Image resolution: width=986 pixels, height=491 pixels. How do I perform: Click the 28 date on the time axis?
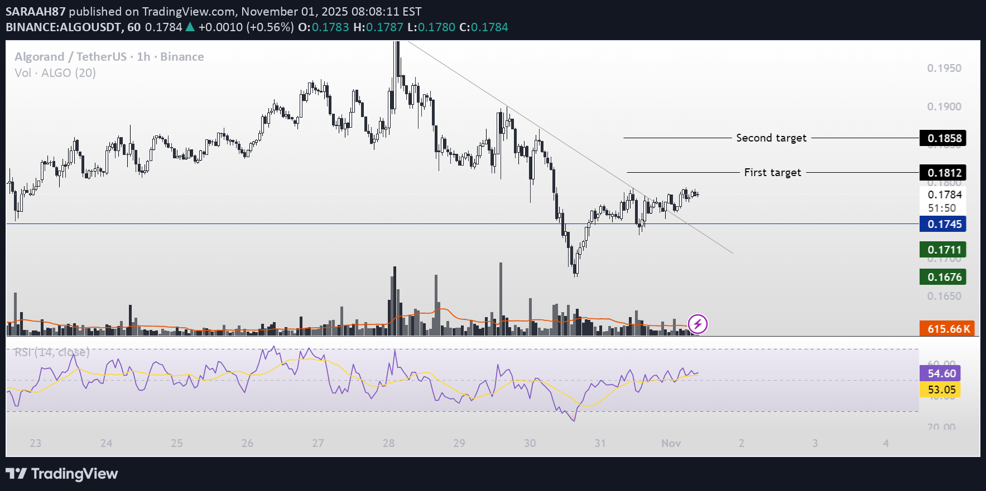point(388,443)
